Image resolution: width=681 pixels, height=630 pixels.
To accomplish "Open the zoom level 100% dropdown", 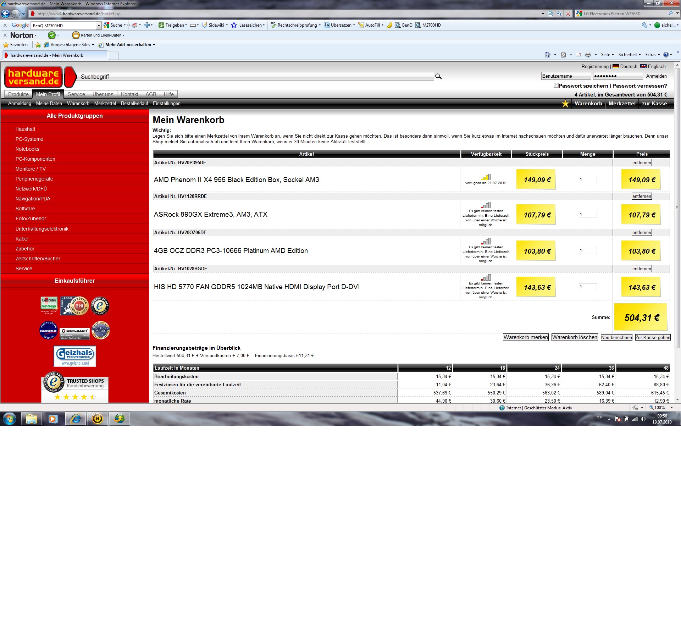I will 672,408.
